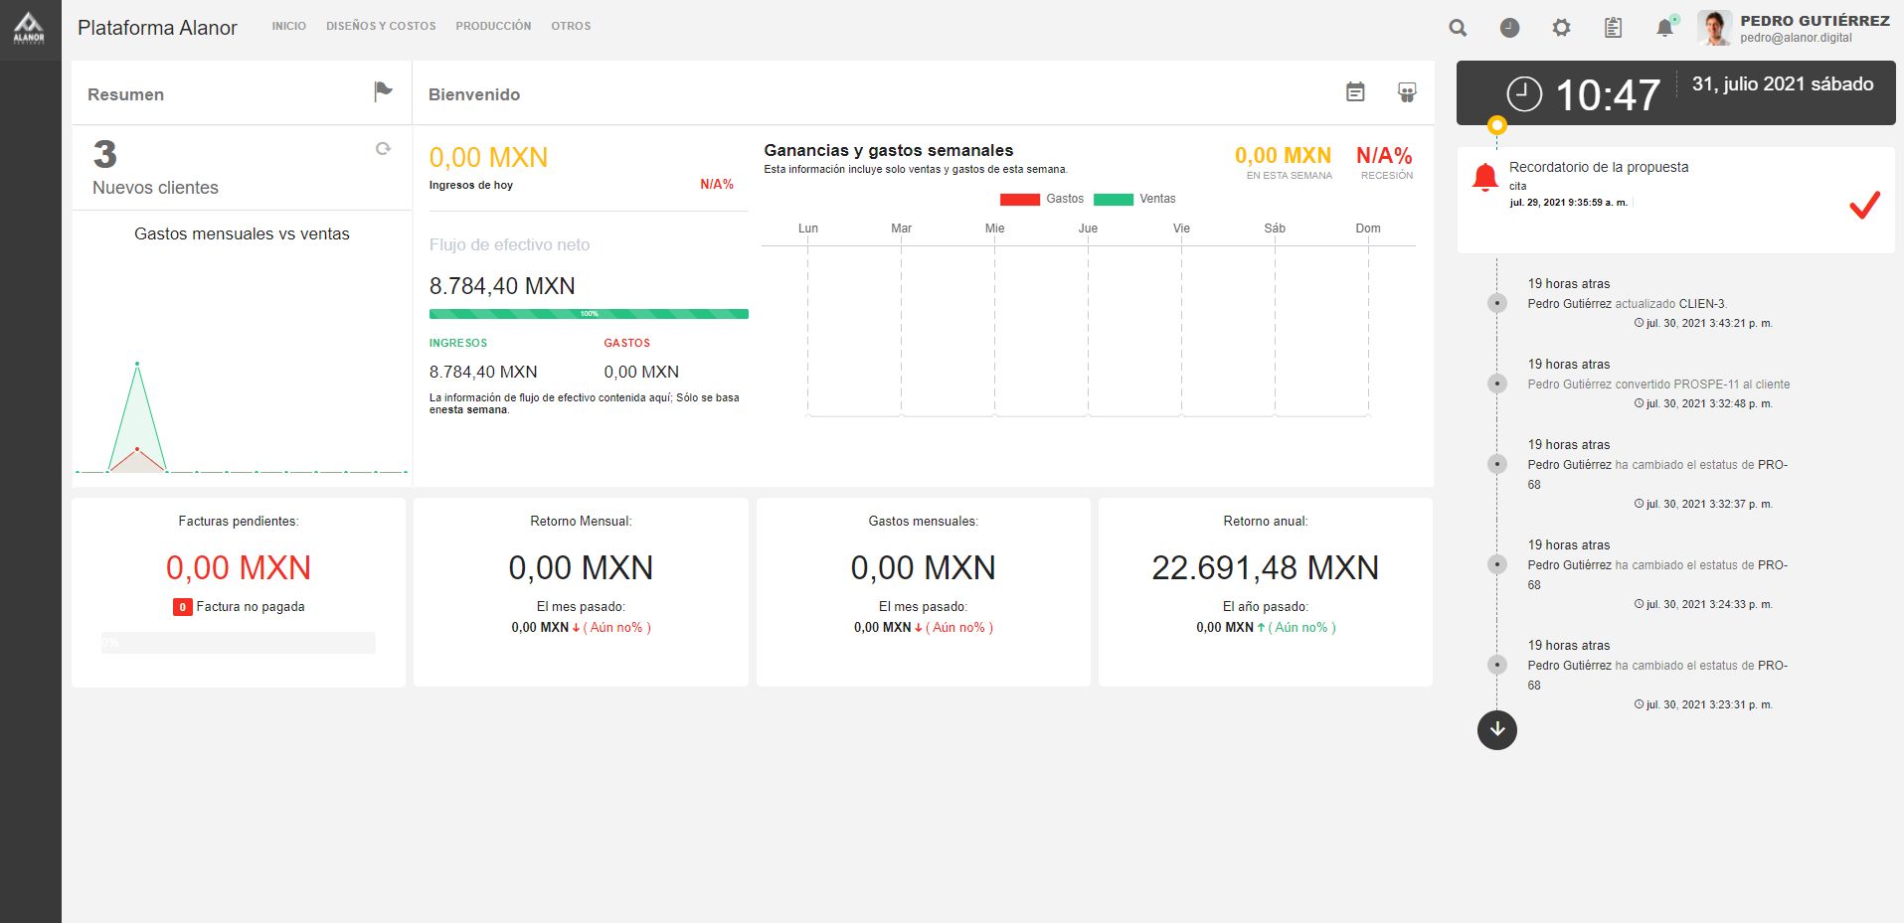Viewport: 1904px width, 923px height.
Task: Open the OTROS menu
Action: [571, 26]
